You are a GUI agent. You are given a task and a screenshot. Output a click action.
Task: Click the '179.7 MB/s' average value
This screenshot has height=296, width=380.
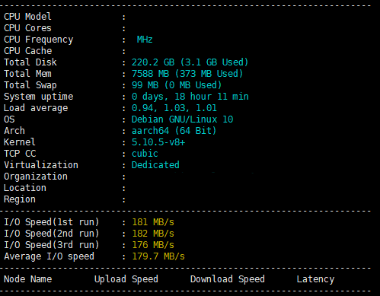coord(158,256)
